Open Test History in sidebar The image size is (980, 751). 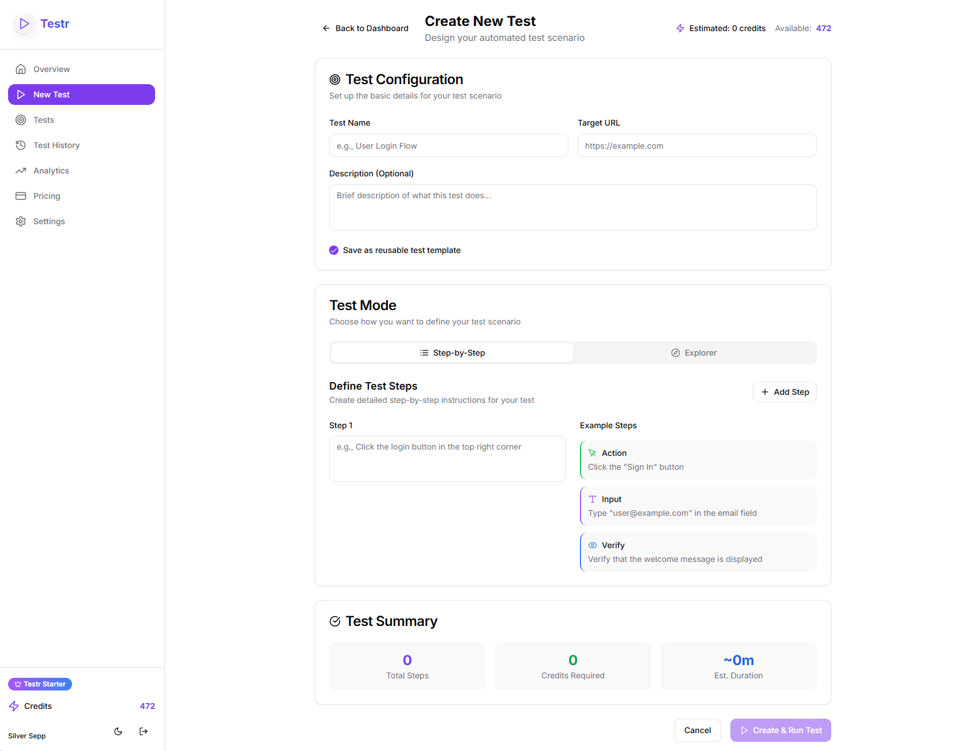coord(81,145)
